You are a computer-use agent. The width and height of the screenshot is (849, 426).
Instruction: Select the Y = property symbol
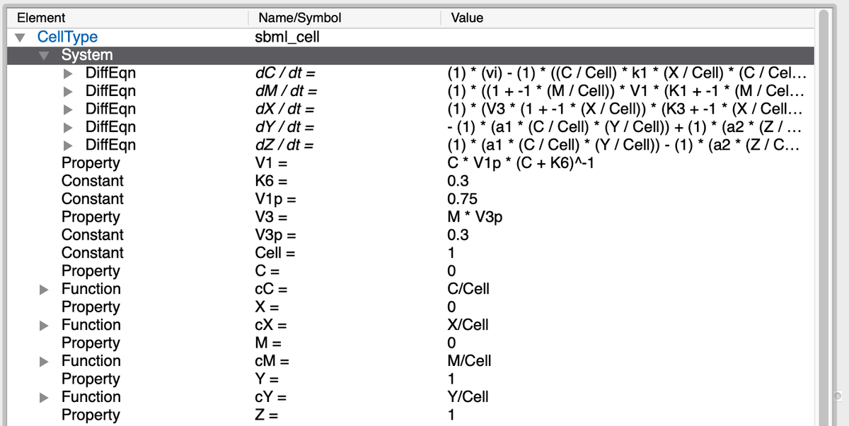point(267,379)
